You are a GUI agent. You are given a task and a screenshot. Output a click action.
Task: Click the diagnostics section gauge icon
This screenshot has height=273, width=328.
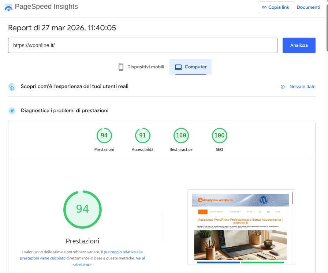click(12, 110)
